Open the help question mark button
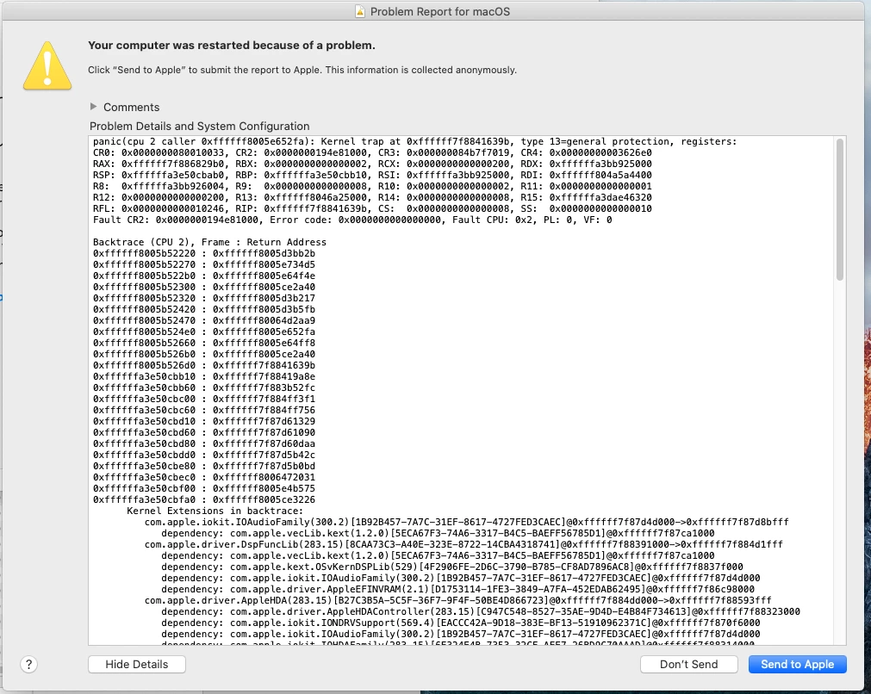The image size is (871, 694). [29, 664]
